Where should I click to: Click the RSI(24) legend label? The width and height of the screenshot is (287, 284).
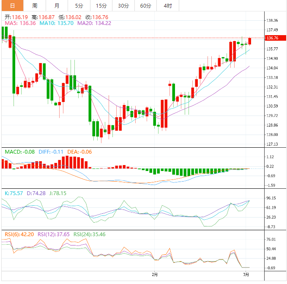pyautogui.click(x=90, y=234)
